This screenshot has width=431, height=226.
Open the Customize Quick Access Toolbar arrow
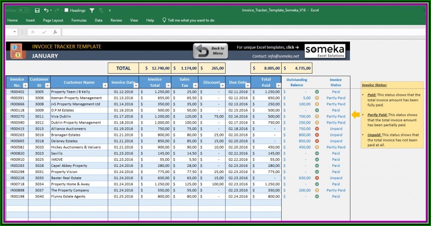[x=110, y=10]
